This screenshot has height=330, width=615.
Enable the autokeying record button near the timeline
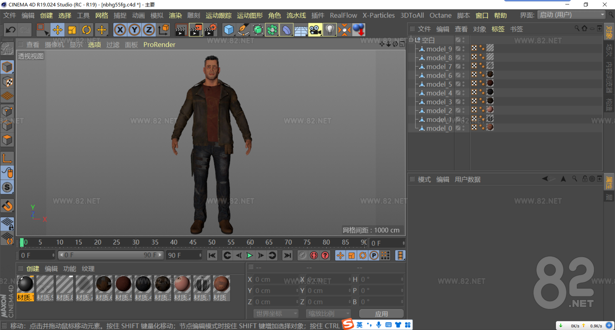313,255
